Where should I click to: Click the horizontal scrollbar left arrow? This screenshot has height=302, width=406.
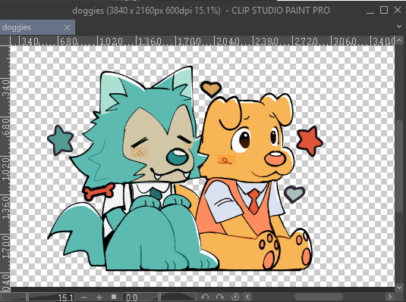click(247, 297)
